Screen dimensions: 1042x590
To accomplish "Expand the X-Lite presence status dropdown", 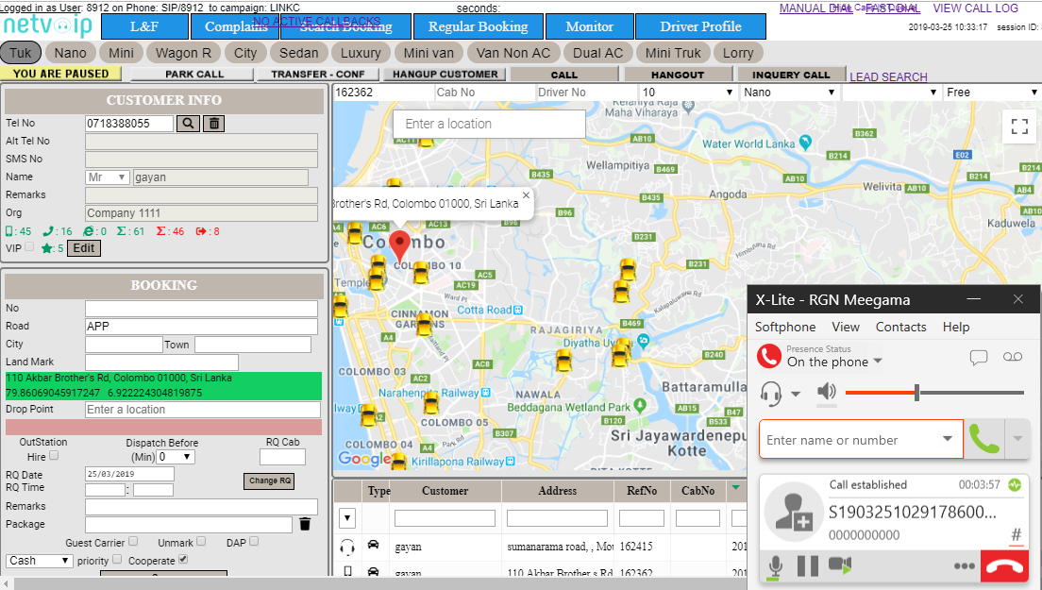I will pos(878,361).
